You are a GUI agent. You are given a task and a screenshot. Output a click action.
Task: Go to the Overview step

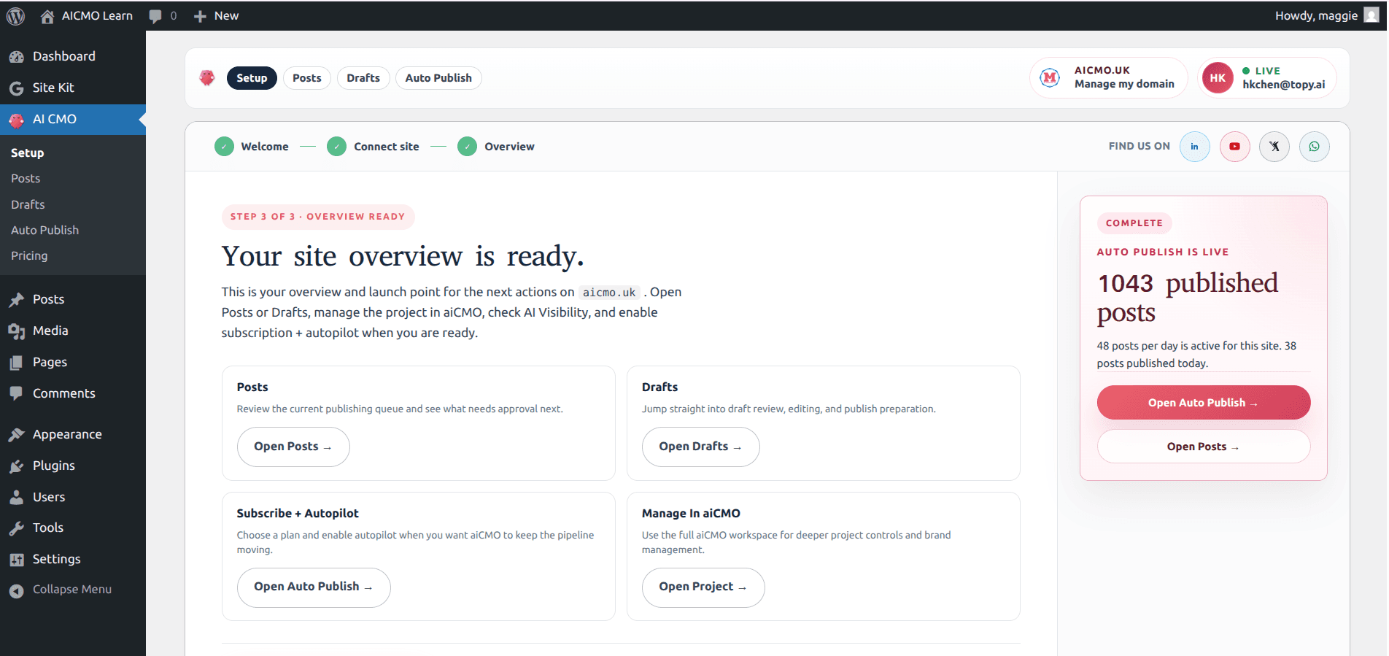tap(496, 147)
